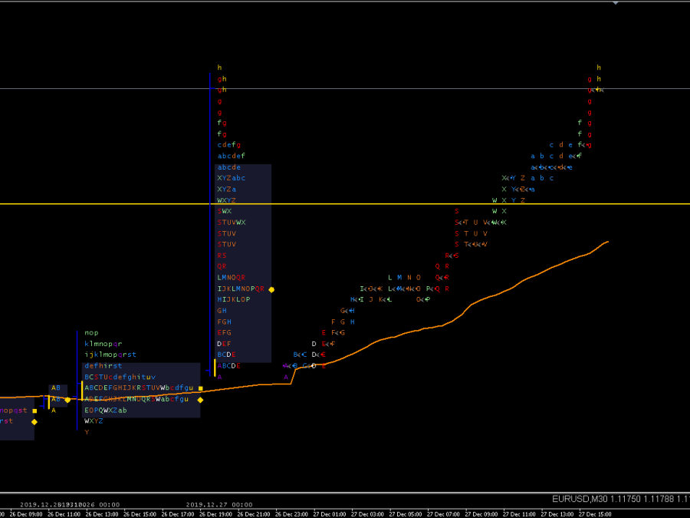The image size is (690, 518).
Task: Select the yellow square beside the 'nopqst' row
Action: [x=34, y=411]
